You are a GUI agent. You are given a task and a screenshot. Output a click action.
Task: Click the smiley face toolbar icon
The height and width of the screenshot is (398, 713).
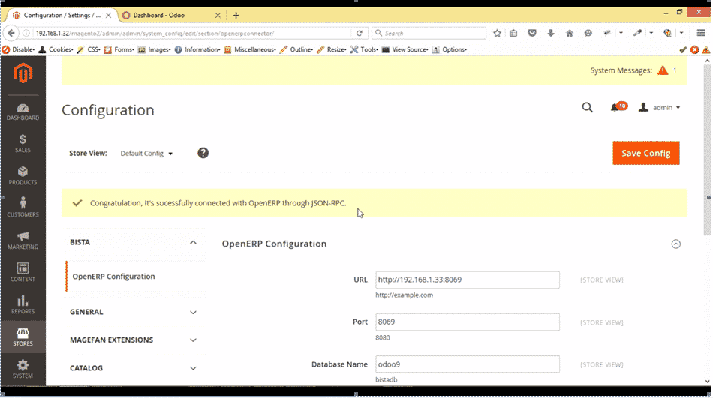point(588,33)
